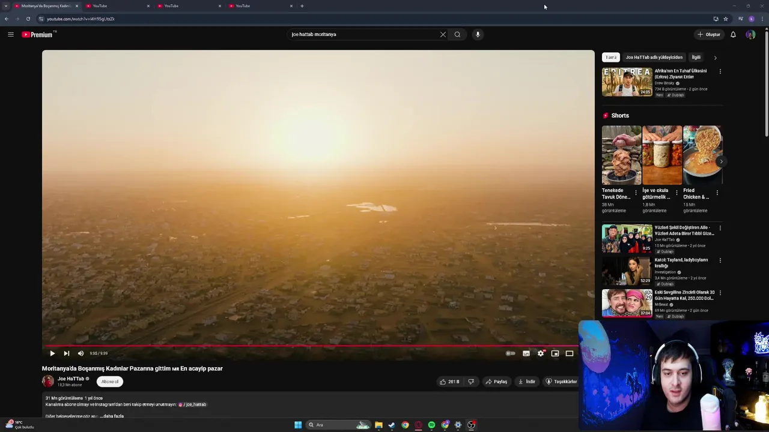Open Spotify from the taskbar
Screen dimensions: 769x432
pyautogui.click(x=431, y=425)
